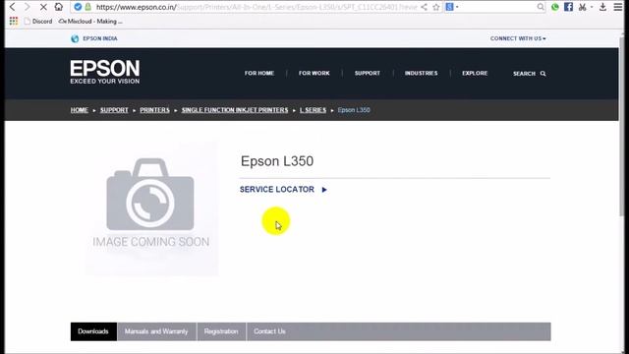
Task: Stop page loading with the X button
Action: [x=43, y=7]
